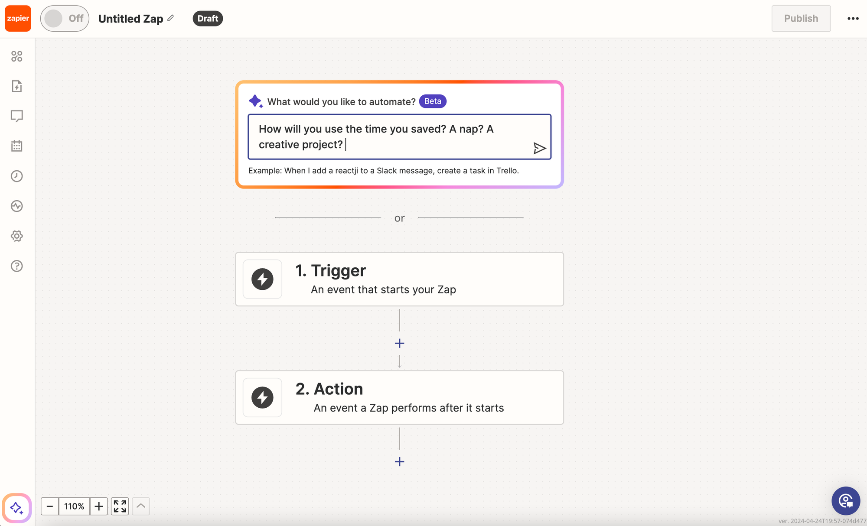This screenshot has width=867, height=526.
Task: Open the apps grid sidebar icon
Action: coord(16,56)
